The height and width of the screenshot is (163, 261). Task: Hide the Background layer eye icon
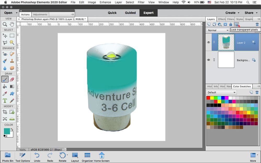pyautogui.click(x=209, y=60)
